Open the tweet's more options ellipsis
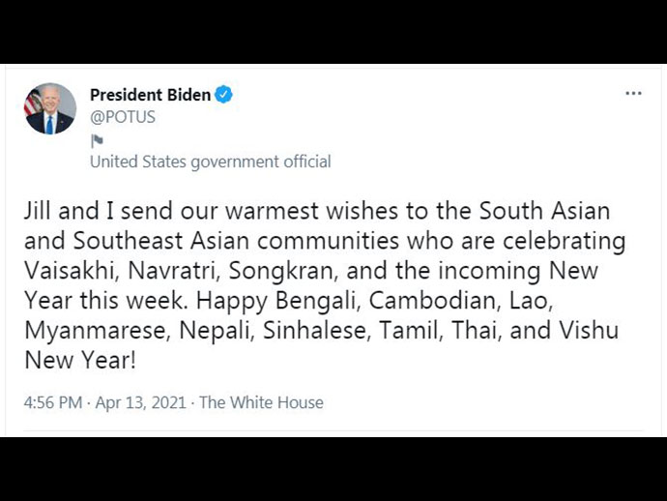 (x=633, y=94)
